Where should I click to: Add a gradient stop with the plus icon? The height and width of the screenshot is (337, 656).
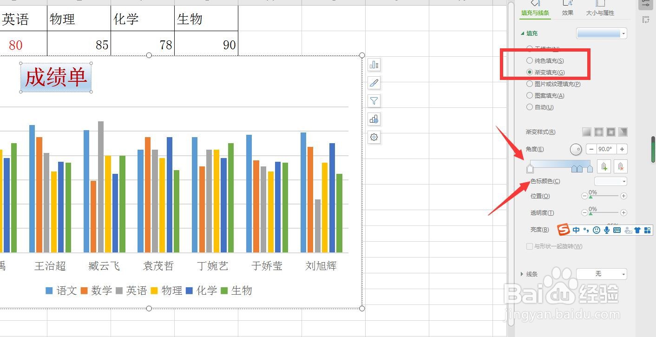(604, 166)
